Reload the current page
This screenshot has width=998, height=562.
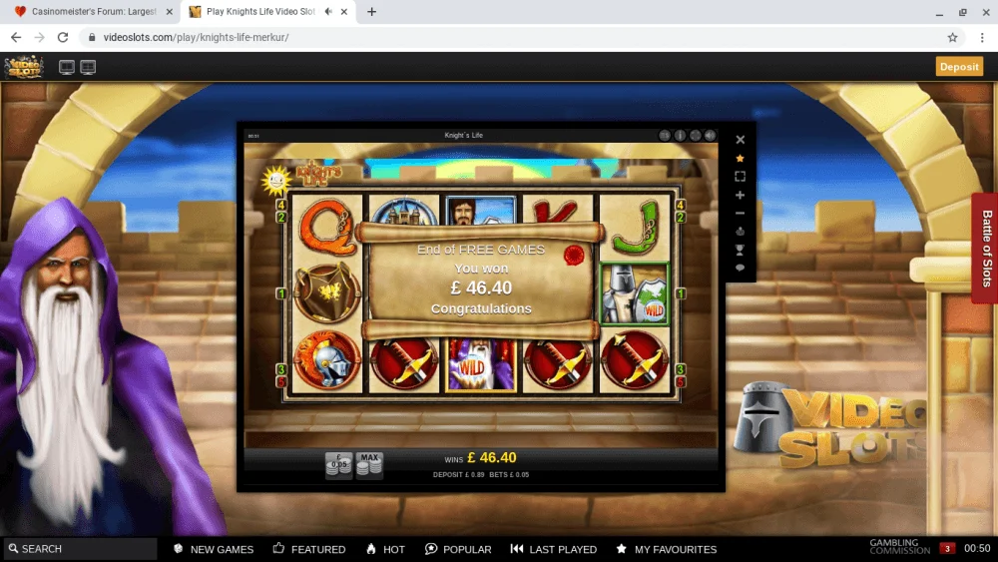[x=62, y=38]
